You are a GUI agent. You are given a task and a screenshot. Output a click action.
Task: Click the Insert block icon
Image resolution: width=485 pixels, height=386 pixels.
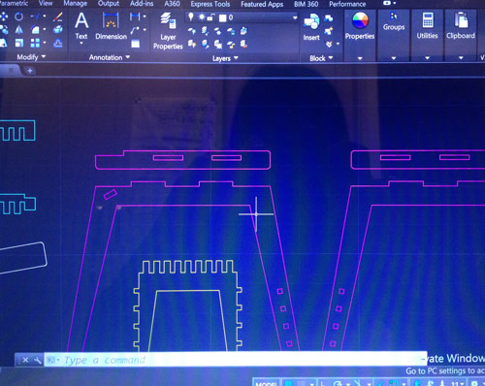click(x=311, y=27)
